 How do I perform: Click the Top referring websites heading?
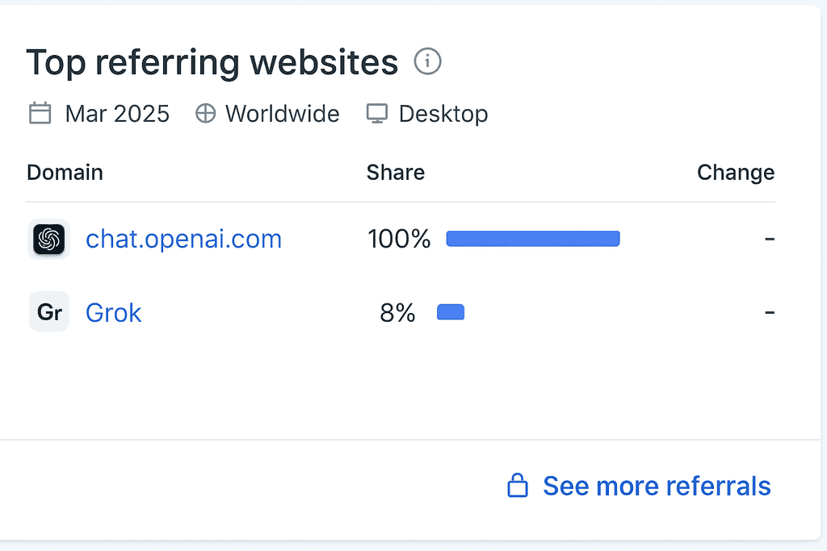[x=212, y=63]
